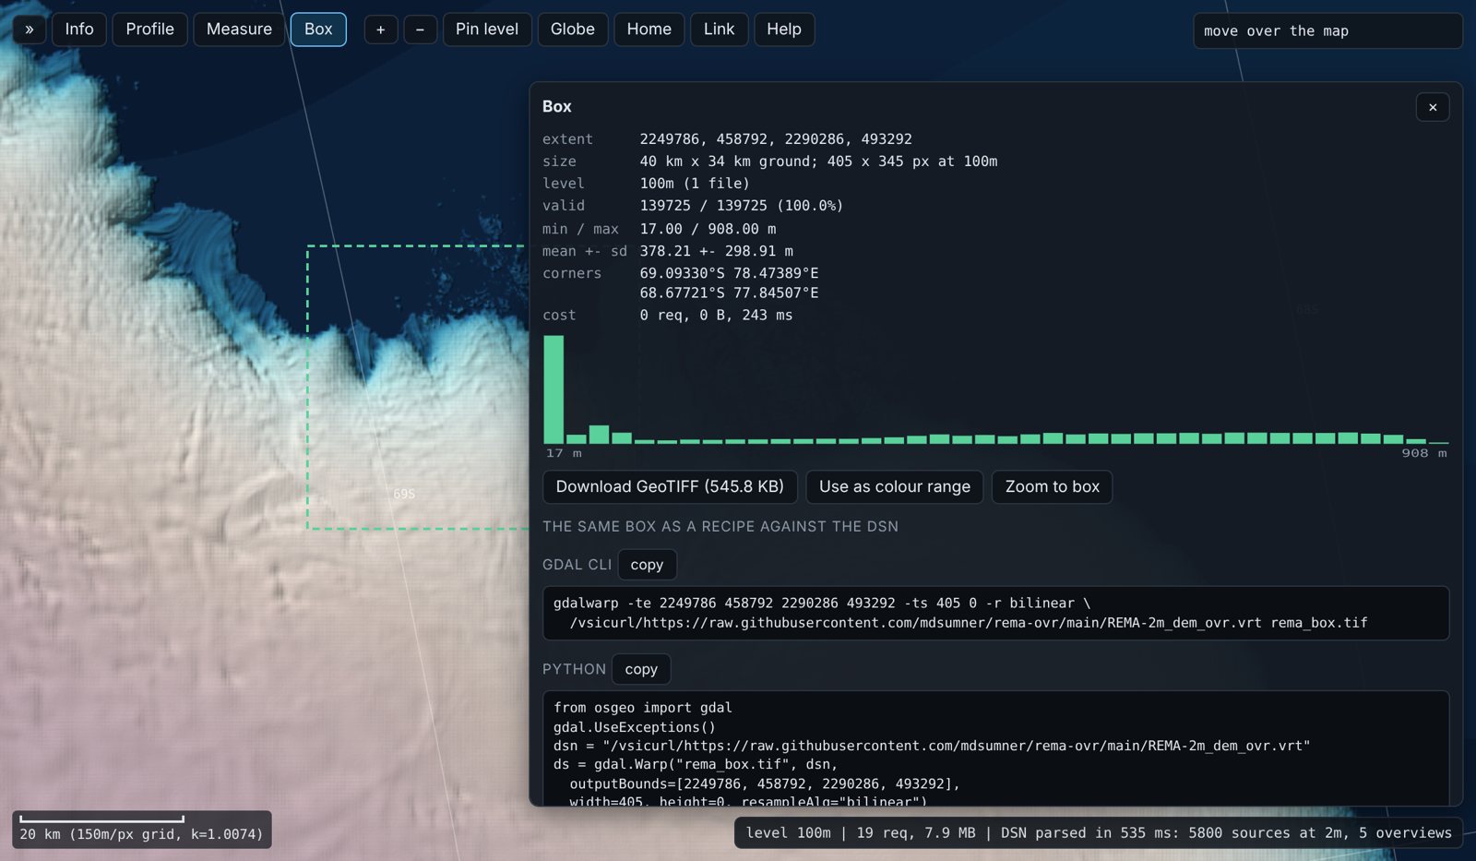Screen dimensions: 1476x861
Task: Switch to Globe view
Action: coord(573,30)
